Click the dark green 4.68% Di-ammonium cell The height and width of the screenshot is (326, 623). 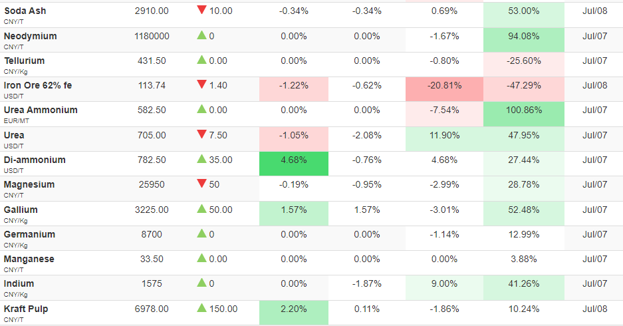coord(294,164)
